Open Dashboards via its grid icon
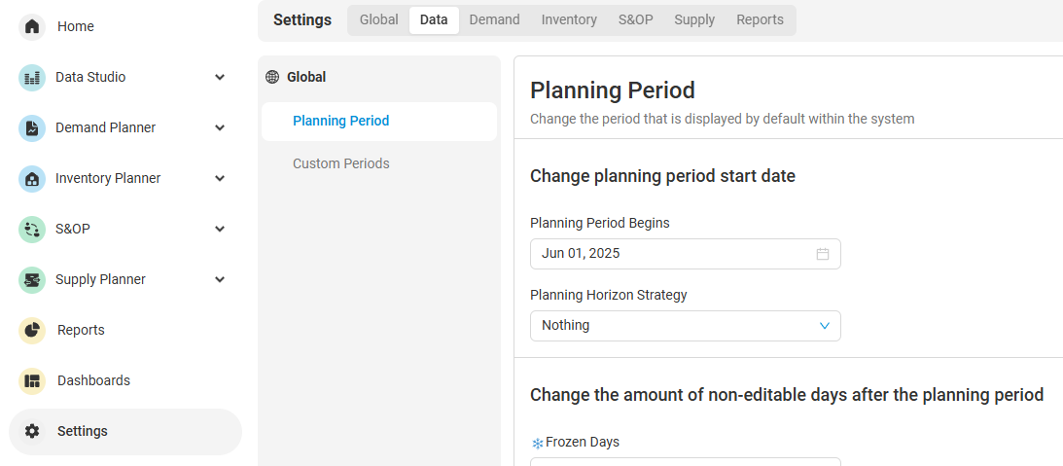This screenshot has height=466, width=1063. tap(32, 380)
